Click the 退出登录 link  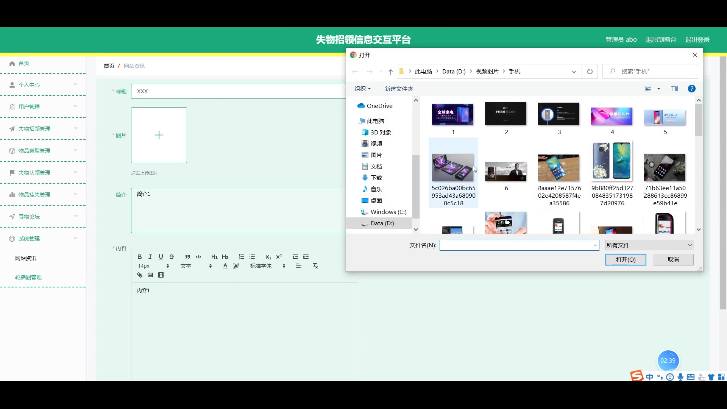click(697, 39)
